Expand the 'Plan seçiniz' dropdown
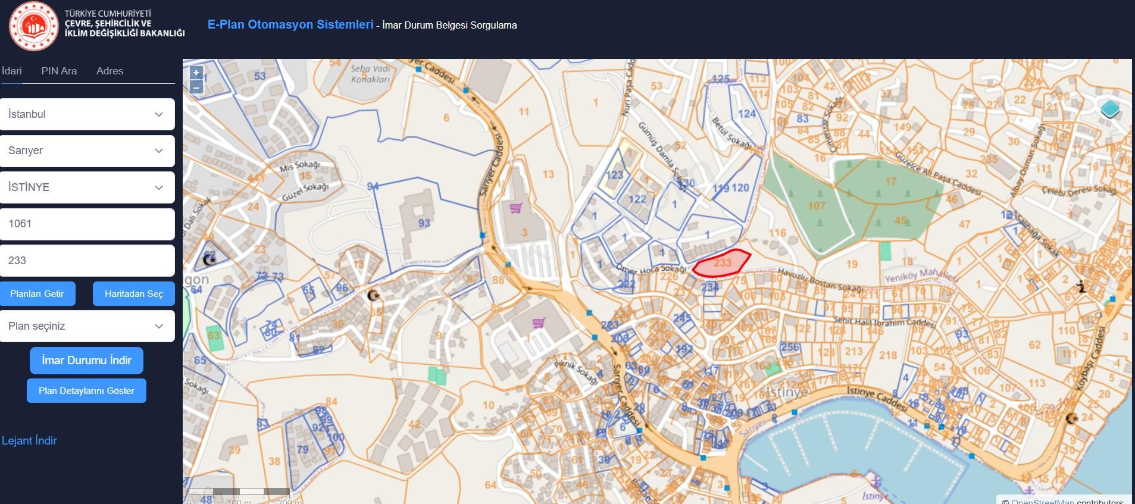 pos(87,326)
